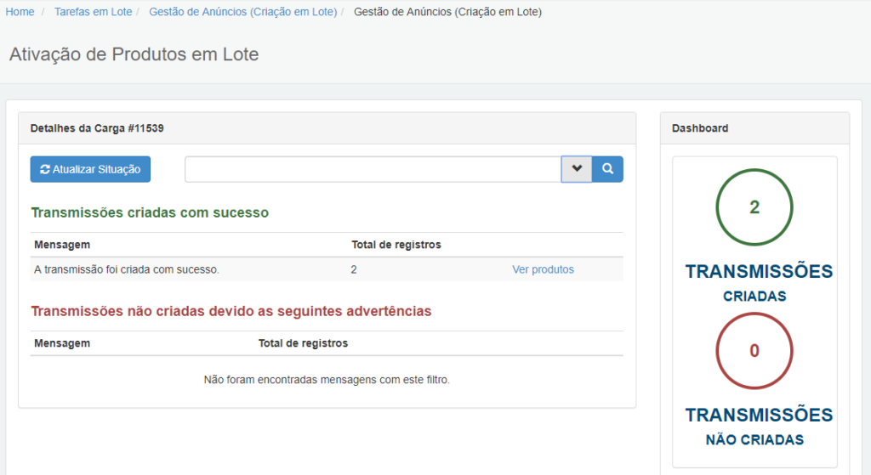Open Tarefas em Lote breadcrumb
This screenshot has height=475, width=871.
click(x=94, y=12)
